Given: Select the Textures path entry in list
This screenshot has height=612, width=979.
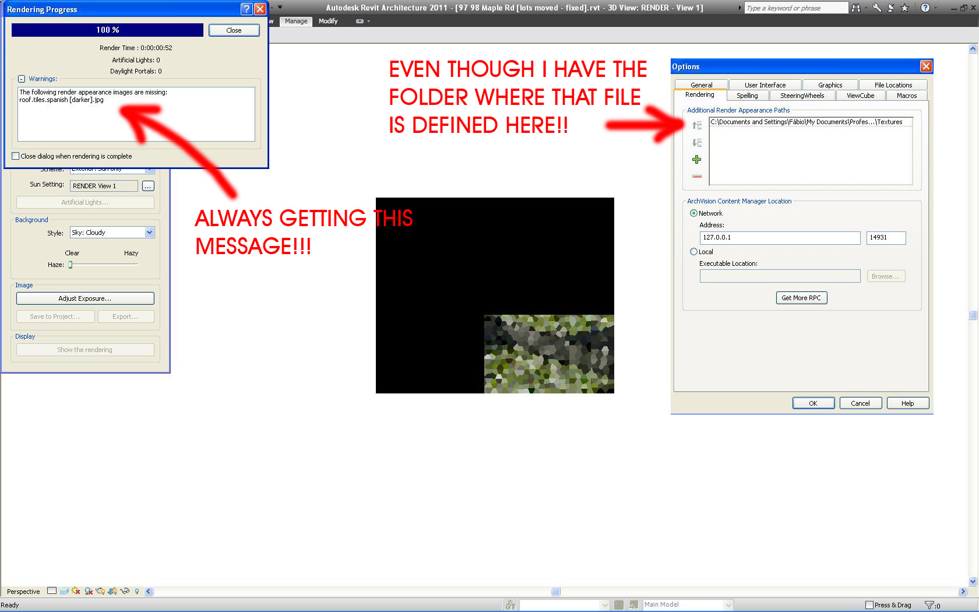Looking at the screenshot, I should coord(811,122).
